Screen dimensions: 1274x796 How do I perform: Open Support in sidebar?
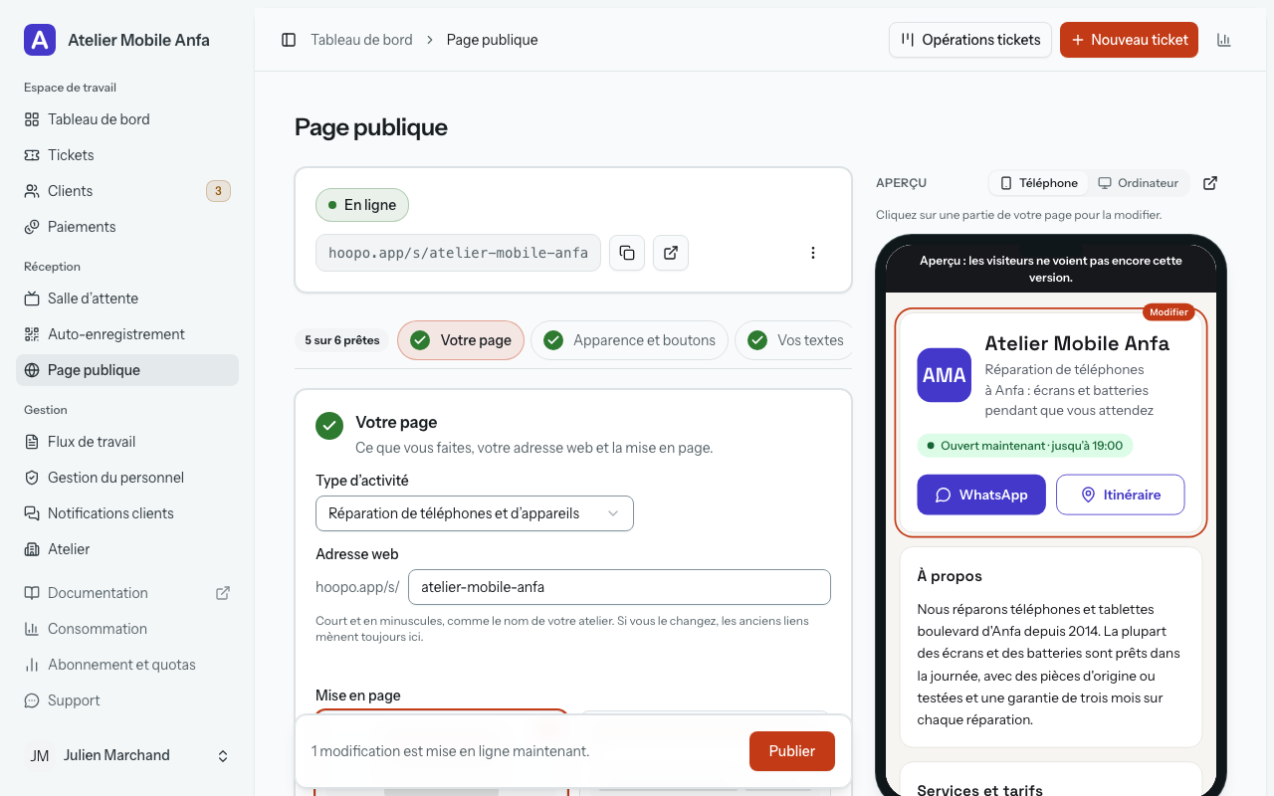127,700
